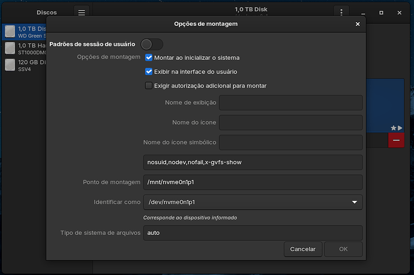The height and width of the screenshot is (275, 414).
Task: Focus the Nome de exibição field
Action: coord(290,102)
